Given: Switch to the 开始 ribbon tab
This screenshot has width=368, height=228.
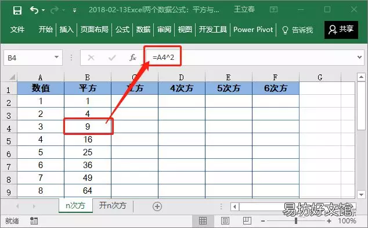Looking at the screenshot, I should (45, 30).
